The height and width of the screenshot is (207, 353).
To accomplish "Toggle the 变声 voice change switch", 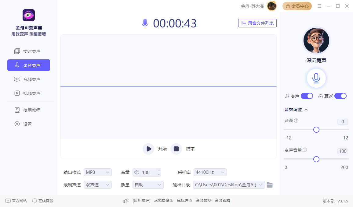I will click(307, 96).
